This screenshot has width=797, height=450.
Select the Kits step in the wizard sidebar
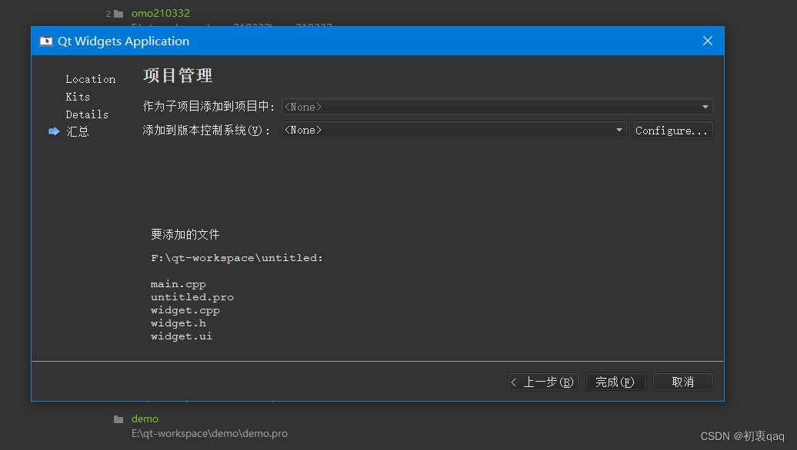point(78,97)
